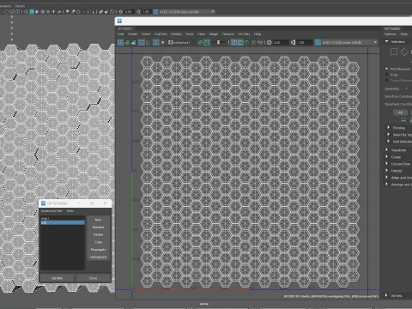Expand the Transform section
The image size is (412, 309).
[386, 149]
